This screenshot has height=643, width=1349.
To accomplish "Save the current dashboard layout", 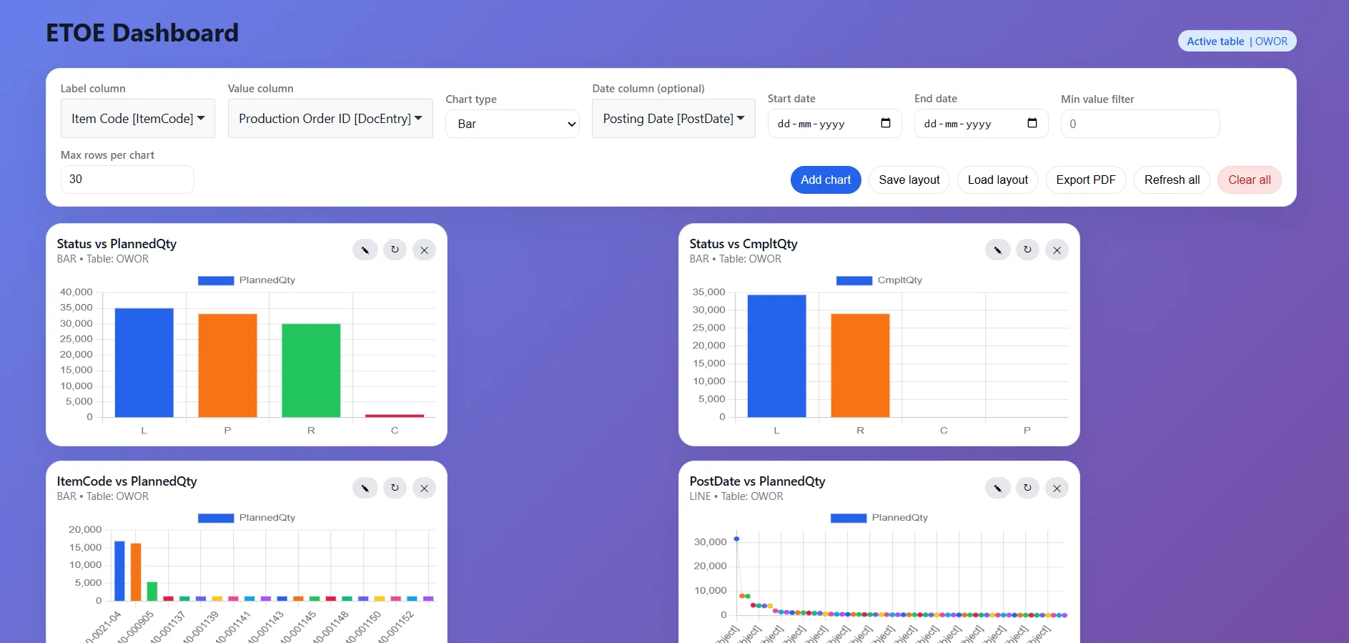I will 909,180.
